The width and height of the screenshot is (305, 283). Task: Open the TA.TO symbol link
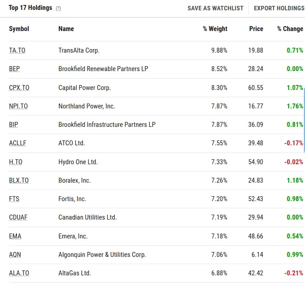pyautogui.click(x=17, y=50)
